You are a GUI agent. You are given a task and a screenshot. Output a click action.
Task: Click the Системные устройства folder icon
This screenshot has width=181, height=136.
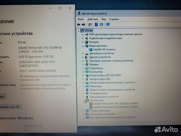(x=87, y=114)
